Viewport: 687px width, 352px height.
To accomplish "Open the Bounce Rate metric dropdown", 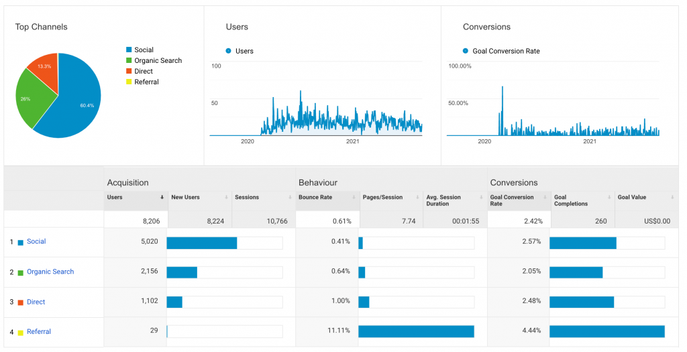I will 354,197.
